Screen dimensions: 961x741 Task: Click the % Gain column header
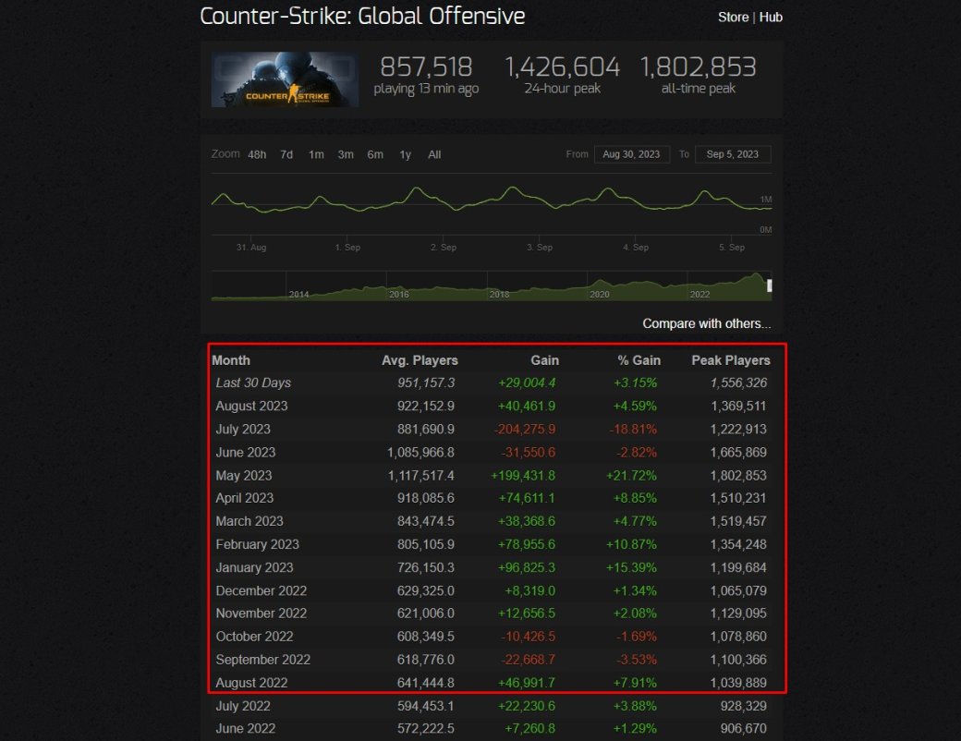click(x=639, y=360)
